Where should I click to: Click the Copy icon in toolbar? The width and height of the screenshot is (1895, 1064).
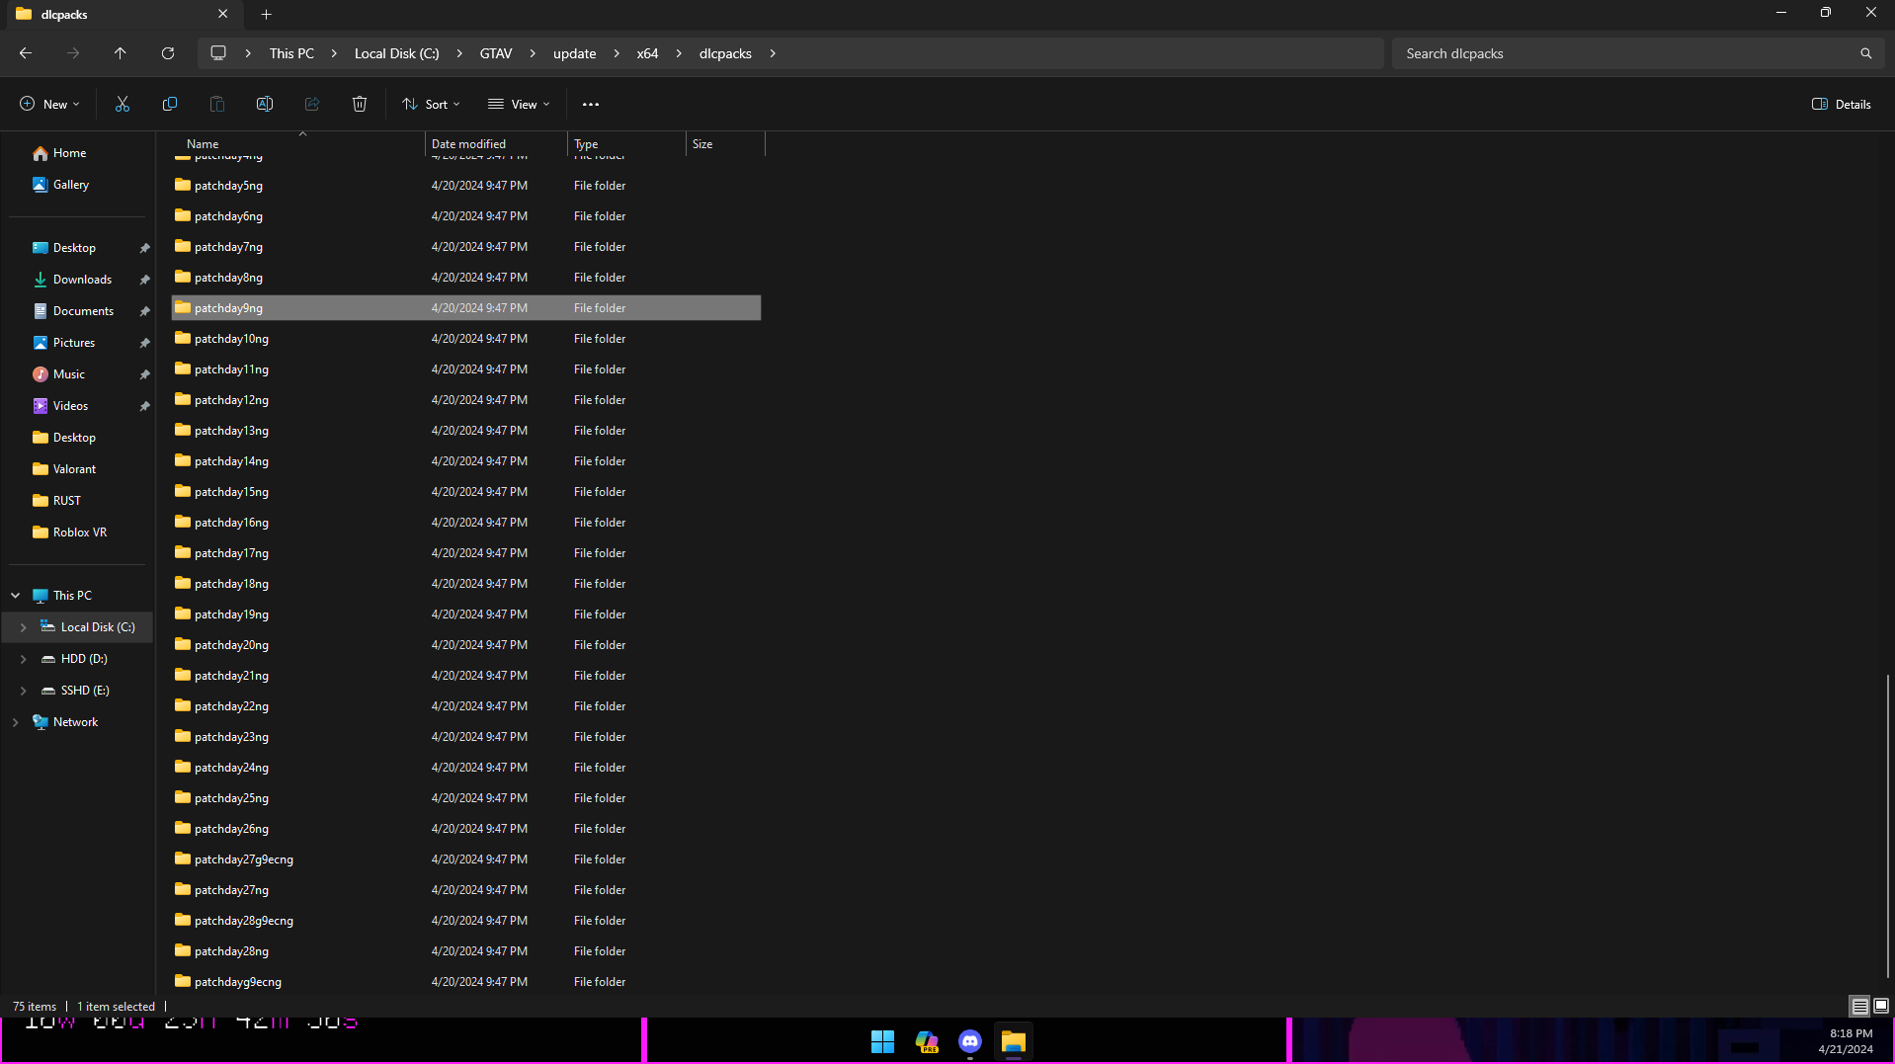pyautogui.click(x=170, y=104)
